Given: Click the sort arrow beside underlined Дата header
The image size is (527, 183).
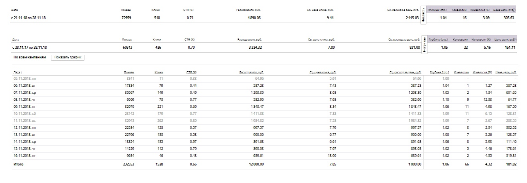Looking at the screenshot, I should pos(21,72).
